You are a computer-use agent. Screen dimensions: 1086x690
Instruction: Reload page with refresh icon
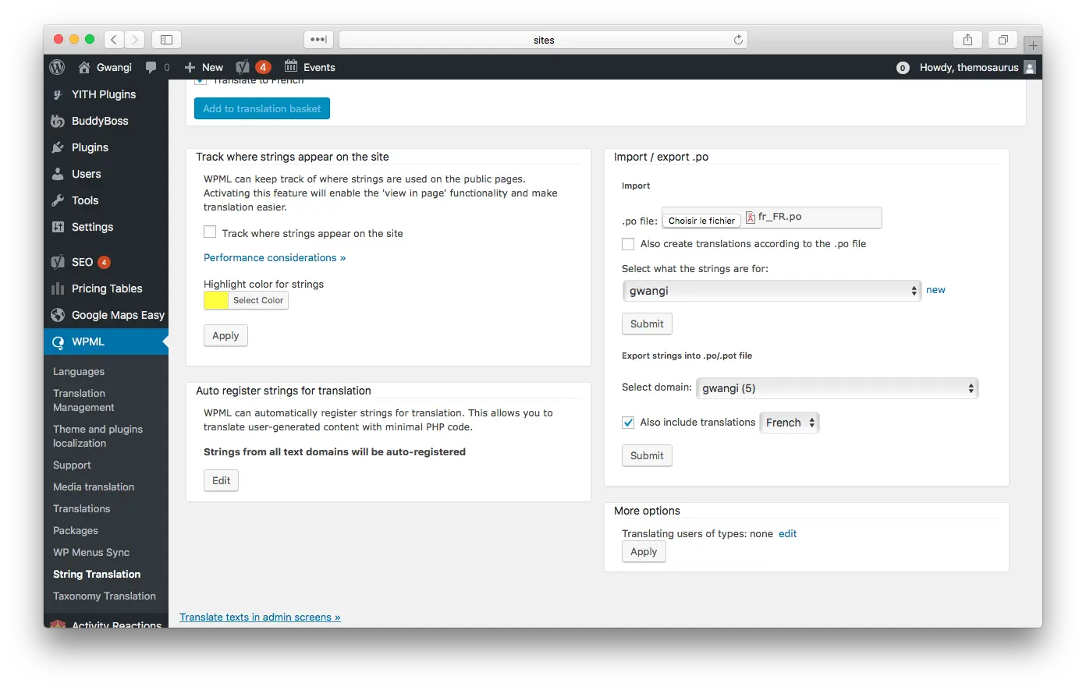tap(738, 40)
